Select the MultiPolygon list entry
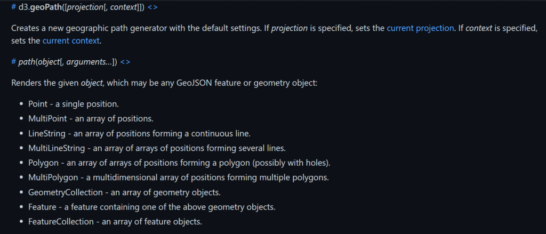The height and width of the screenshot is (234, 546). click(179, 177)
